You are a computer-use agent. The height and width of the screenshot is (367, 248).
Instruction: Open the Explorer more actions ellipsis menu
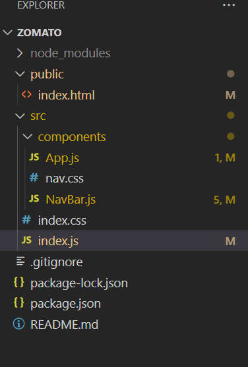click(x=229, y=5)
